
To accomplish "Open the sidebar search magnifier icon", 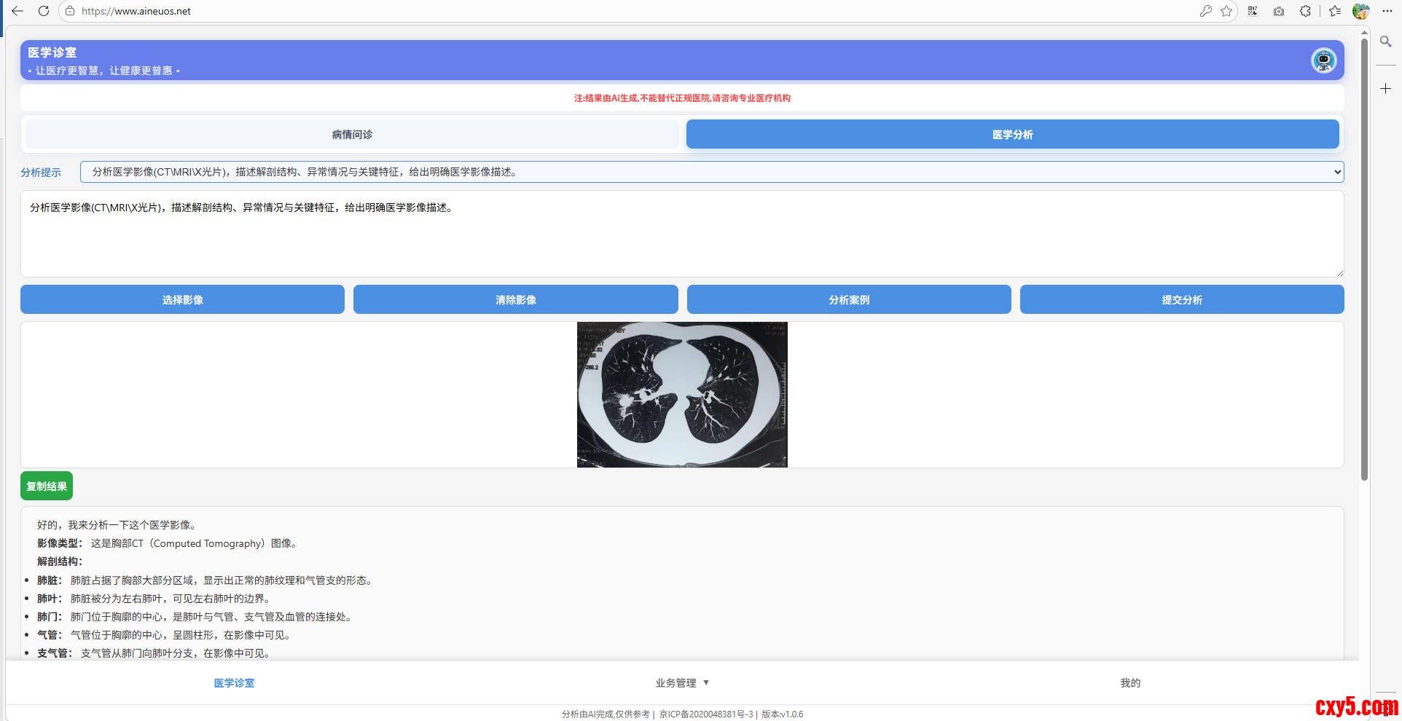I will (1385, 42).
